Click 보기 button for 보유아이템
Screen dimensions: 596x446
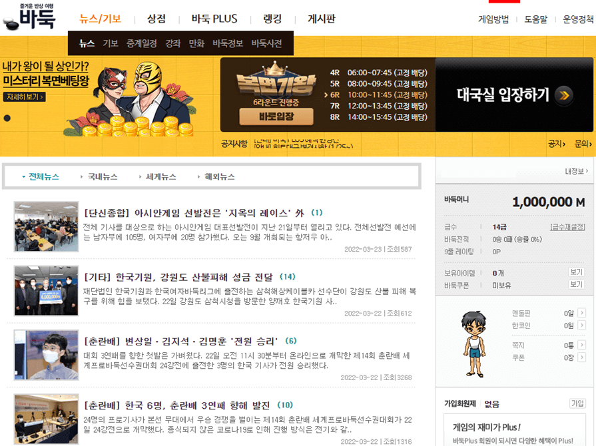click(576, 272)
